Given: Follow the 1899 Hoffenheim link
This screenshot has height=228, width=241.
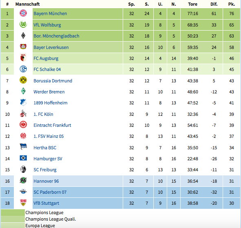Looking at the screenshot, I should pos(51,103).
